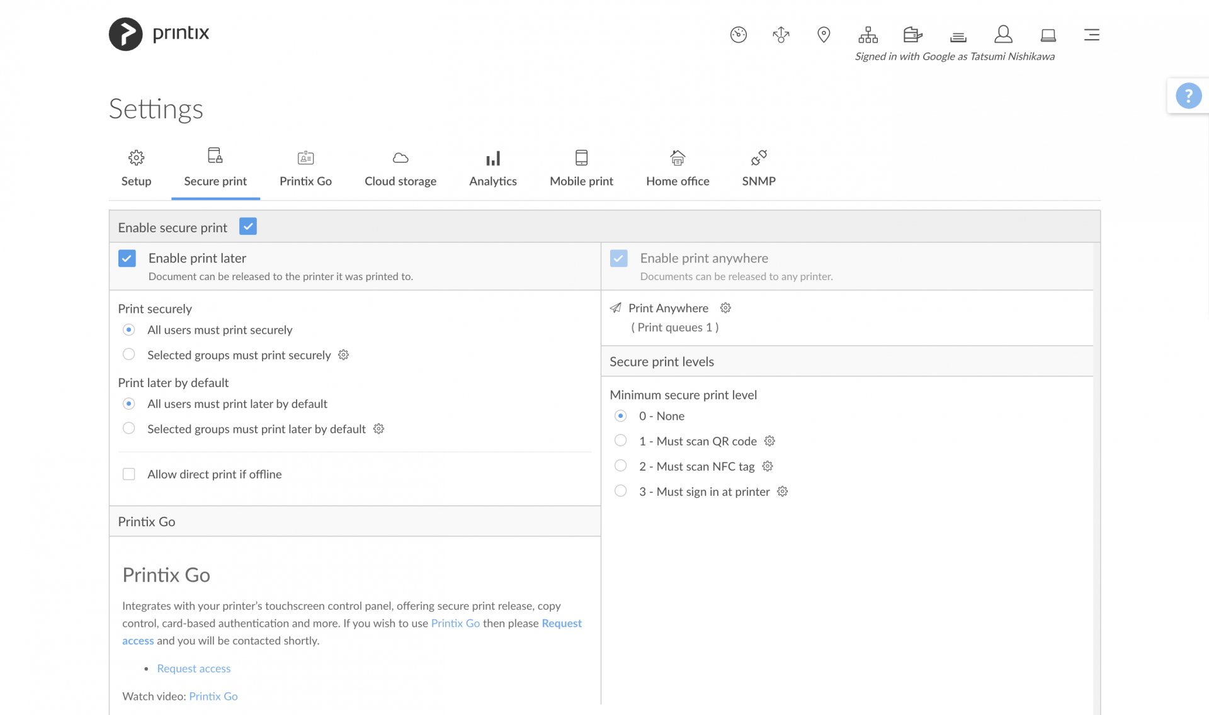1209x715 pixels.
Task: Choose minimum secure print level 1 - Must scan QR code
Action: coord(621,441)
